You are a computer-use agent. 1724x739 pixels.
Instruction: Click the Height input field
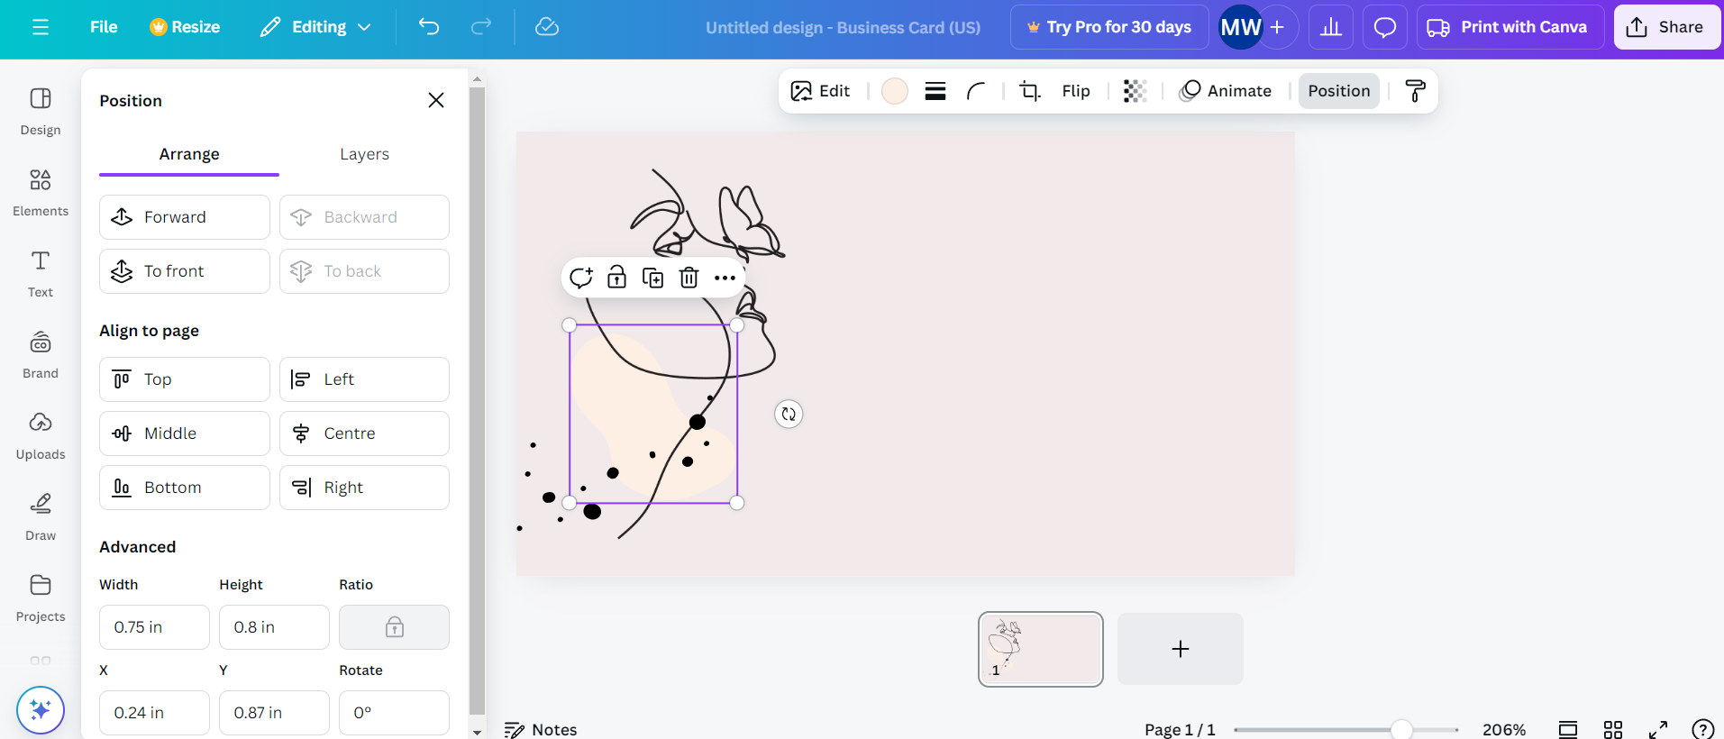274,627
